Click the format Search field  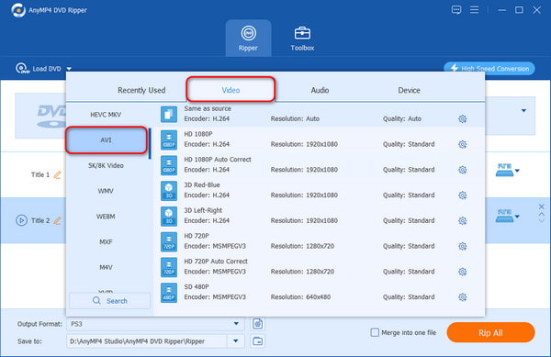click(x=109, y=301)
